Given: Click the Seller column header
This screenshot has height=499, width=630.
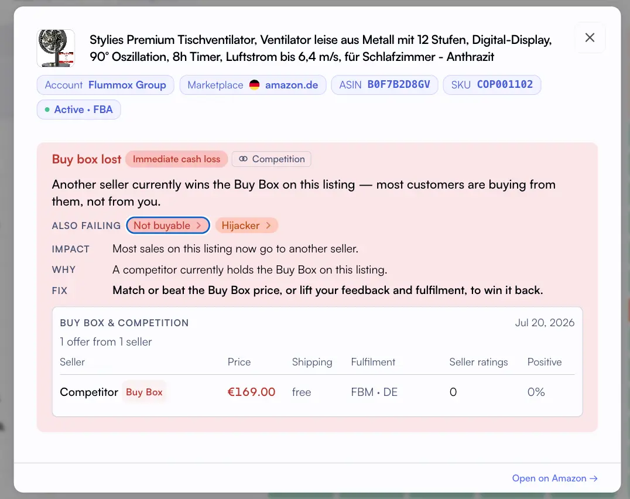Looking at the screenshot, I should (x=73, y=362).
